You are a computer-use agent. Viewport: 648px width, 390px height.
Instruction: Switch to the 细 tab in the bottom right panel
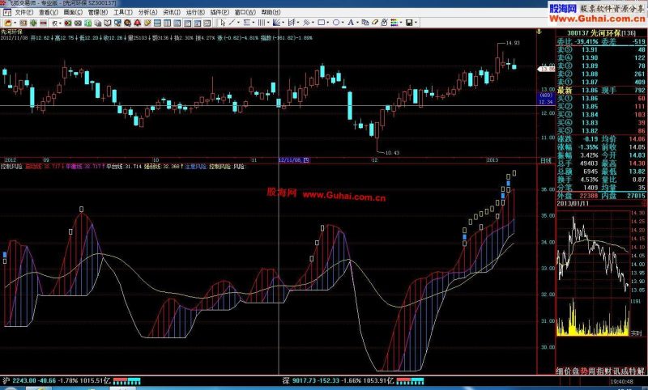click(560, 371)
